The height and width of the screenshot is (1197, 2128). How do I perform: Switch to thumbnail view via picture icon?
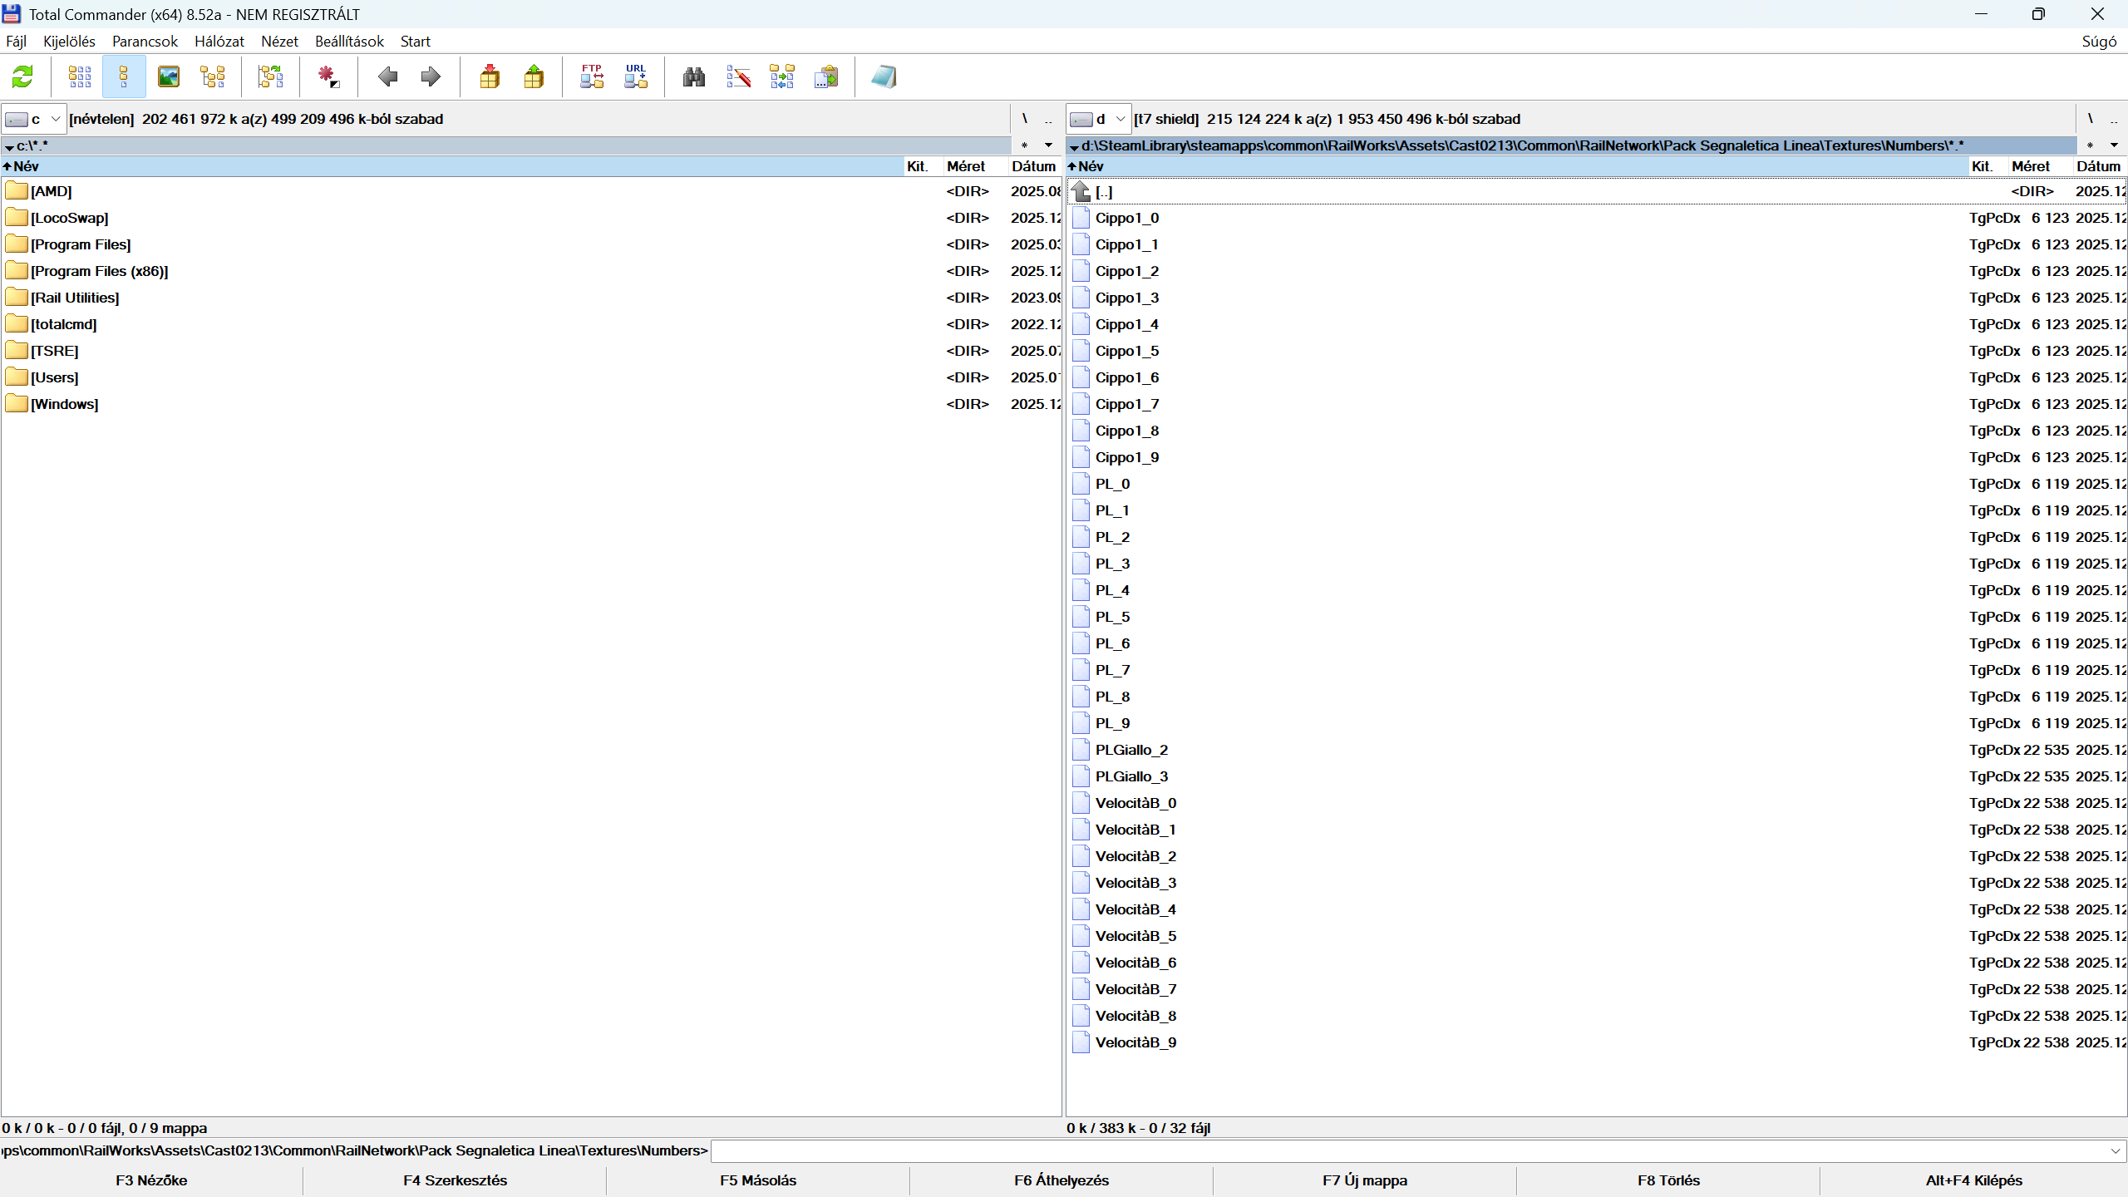pos(169,77)
